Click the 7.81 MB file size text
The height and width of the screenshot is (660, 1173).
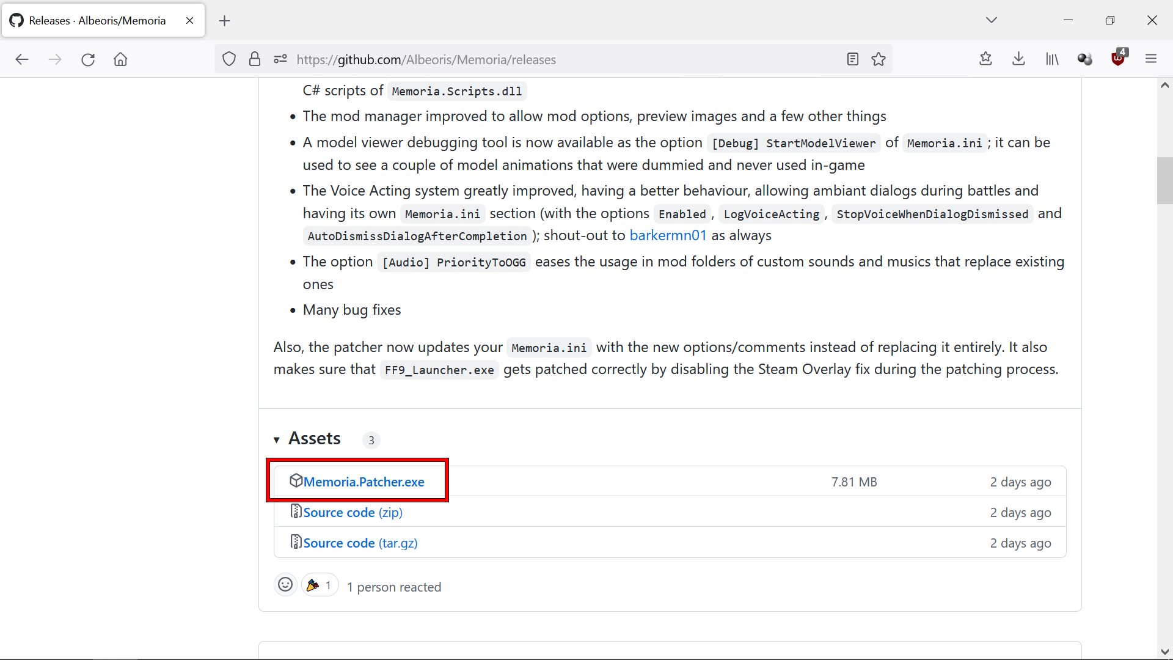854,482
